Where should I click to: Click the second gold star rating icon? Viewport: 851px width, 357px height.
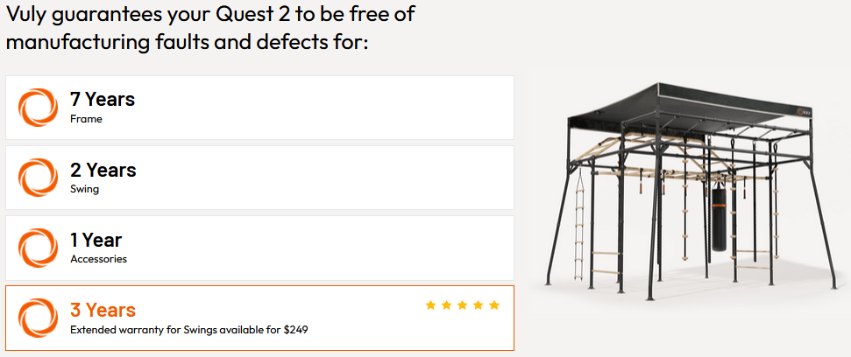[446, 305]
